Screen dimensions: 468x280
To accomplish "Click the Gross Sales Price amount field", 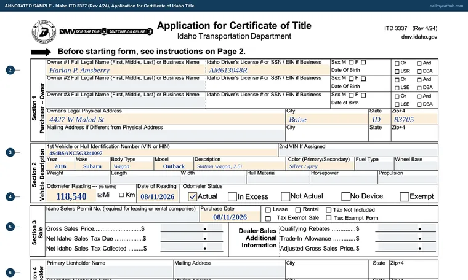I will [192, 228].
